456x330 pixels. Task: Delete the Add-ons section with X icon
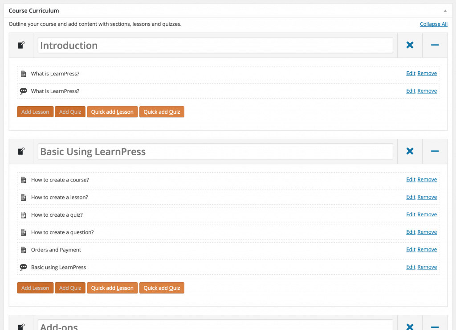coord(410,327)
